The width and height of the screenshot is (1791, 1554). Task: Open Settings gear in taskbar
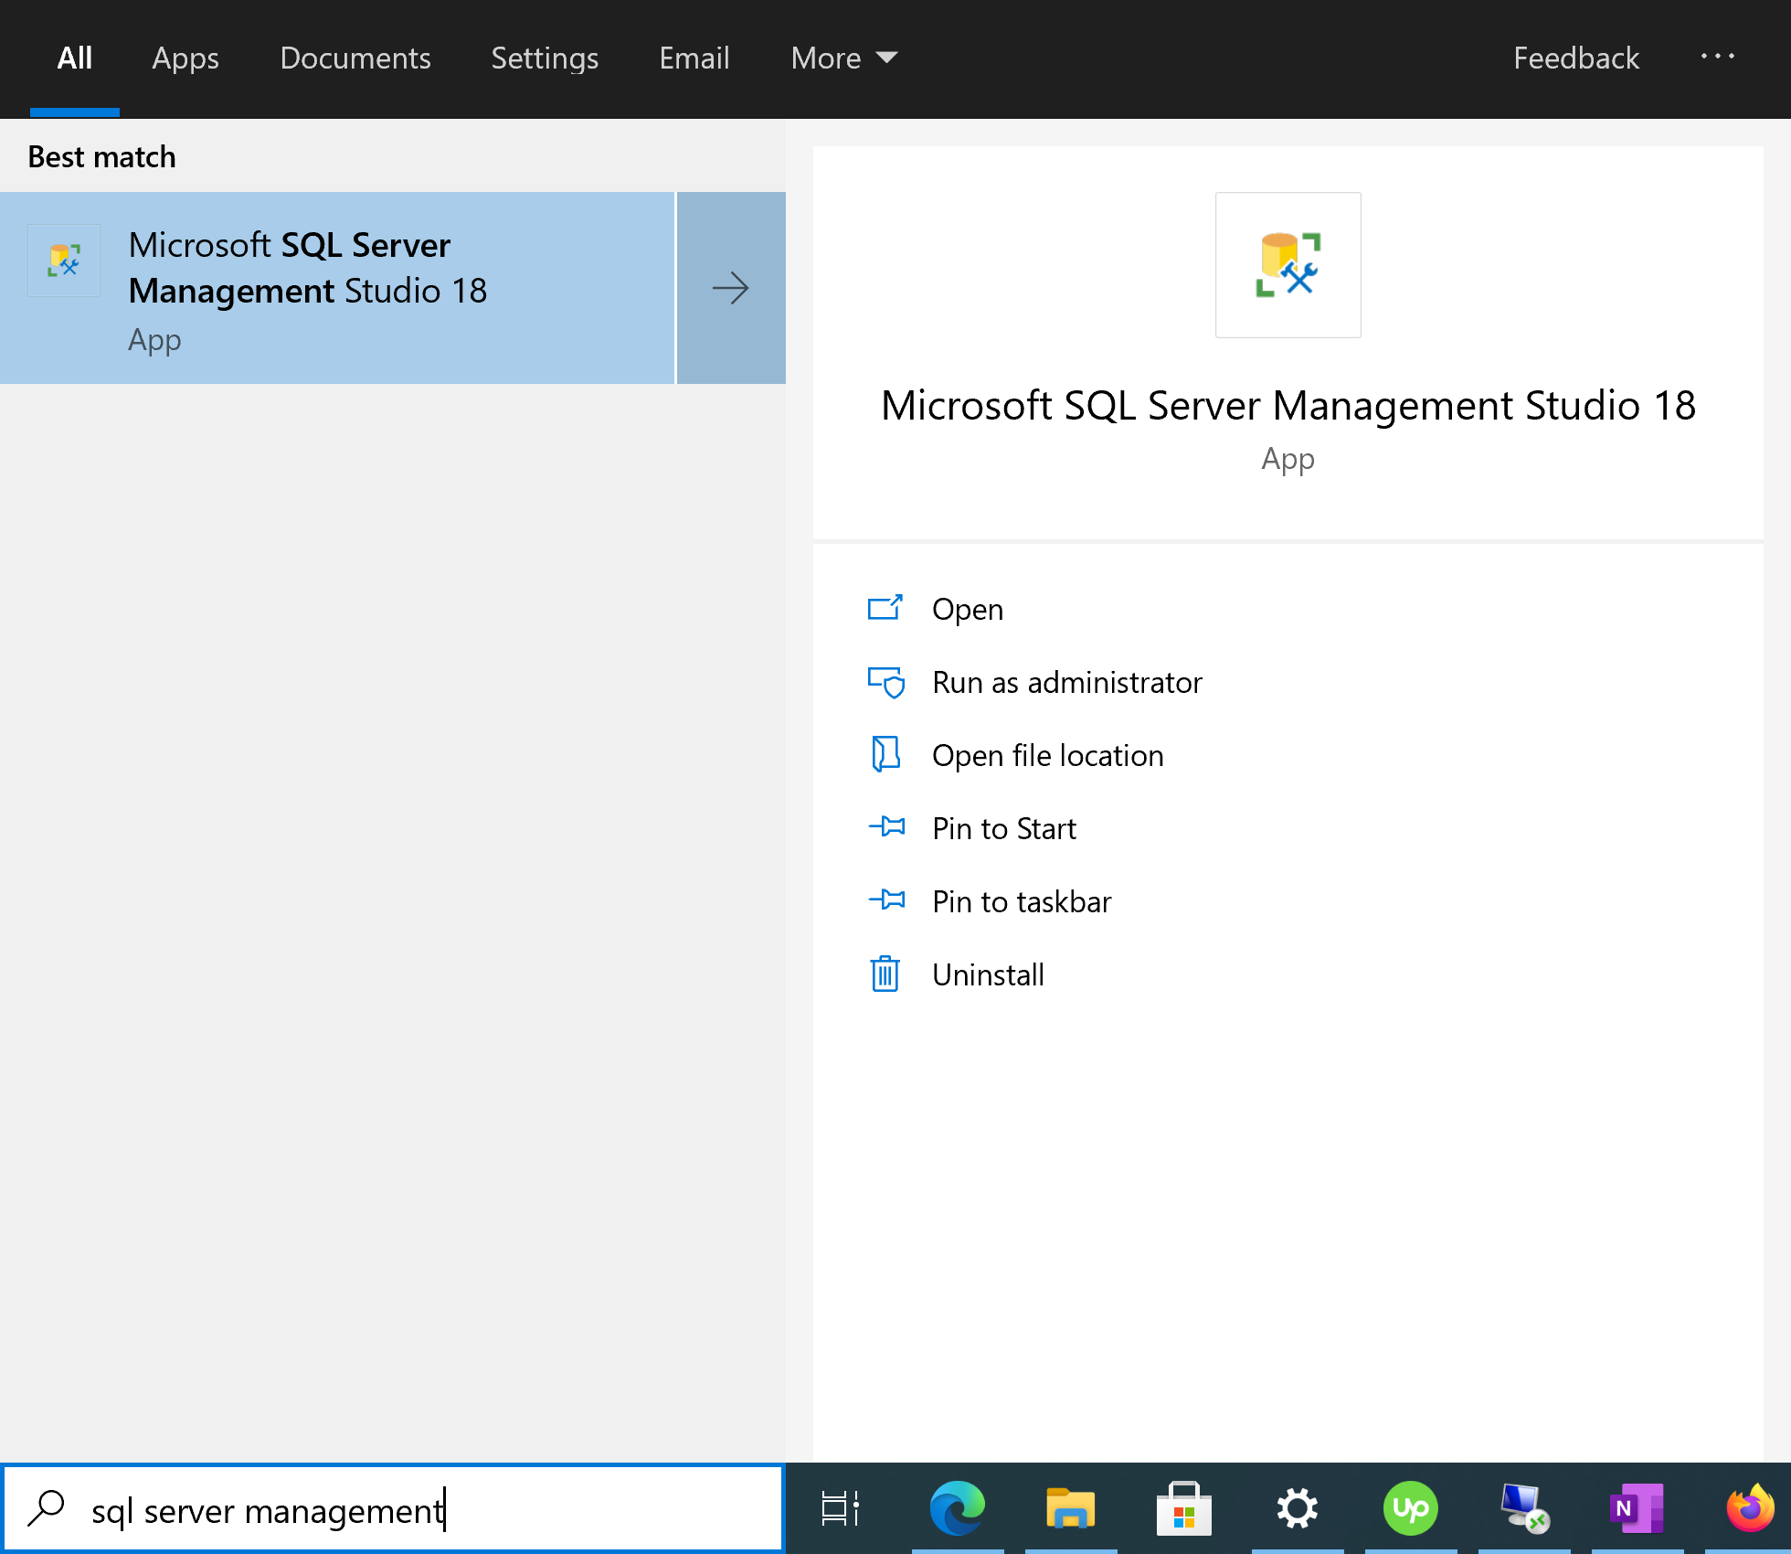1297,1508
